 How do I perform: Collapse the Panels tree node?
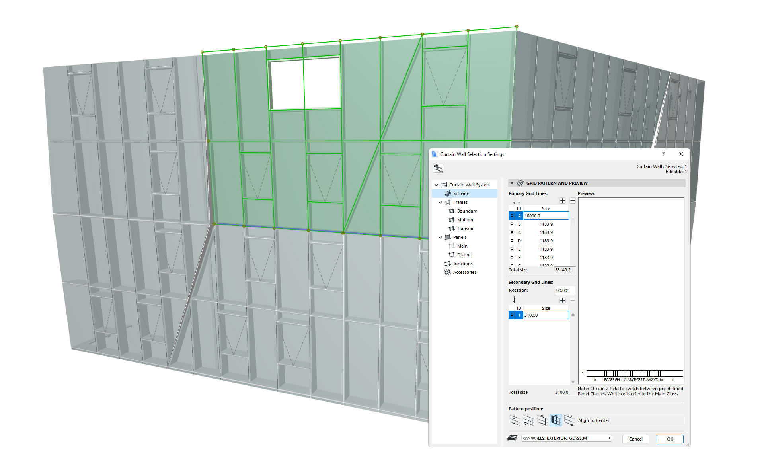(440, 237)
